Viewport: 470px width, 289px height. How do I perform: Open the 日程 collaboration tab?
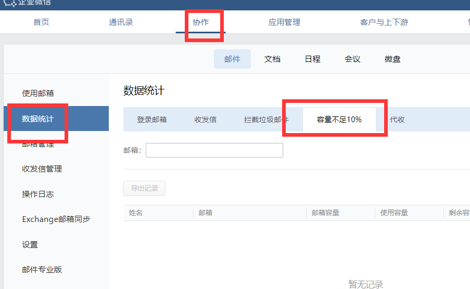point(312,59)
